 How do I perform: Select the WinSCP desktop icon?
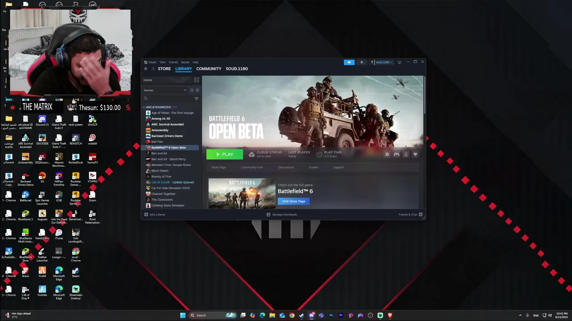pyautogui.click(x=92, y=121)
